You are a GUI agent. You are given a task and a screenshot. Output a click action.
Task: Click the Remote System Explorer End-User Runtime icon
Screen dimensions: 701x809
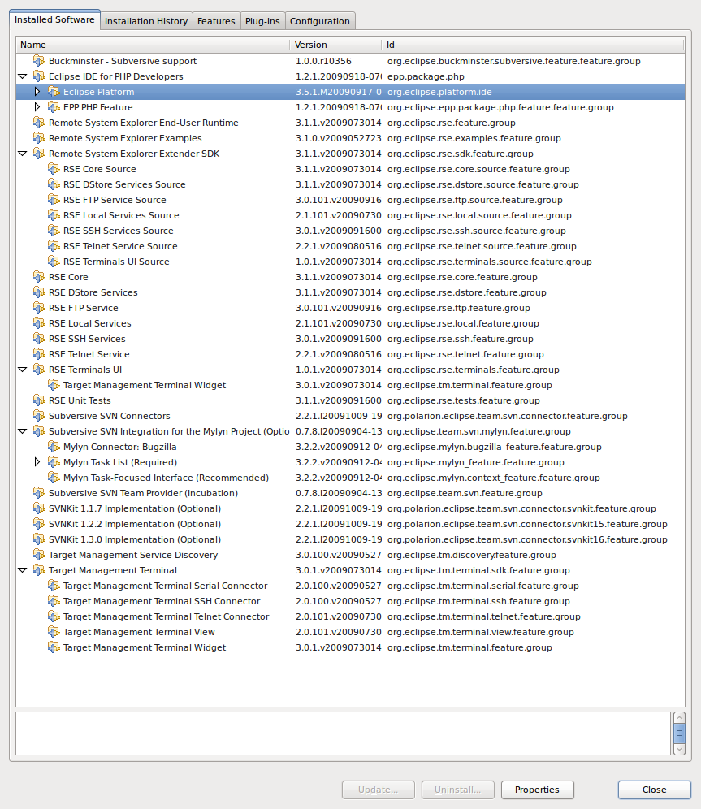point(39,123)
